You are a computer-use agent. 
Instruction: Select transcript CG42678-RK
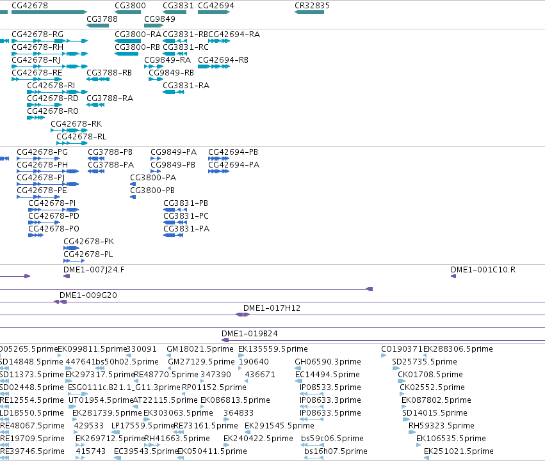76,124
